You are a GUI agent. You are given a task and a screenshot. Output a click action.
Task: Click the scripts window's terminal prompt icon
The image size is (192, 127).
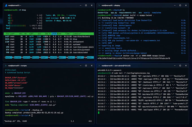6,66
